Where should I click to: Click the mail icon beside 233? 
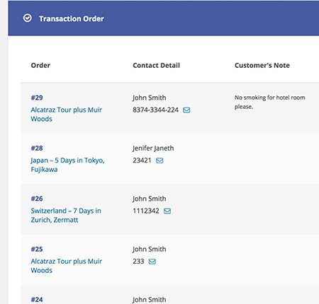152,262
